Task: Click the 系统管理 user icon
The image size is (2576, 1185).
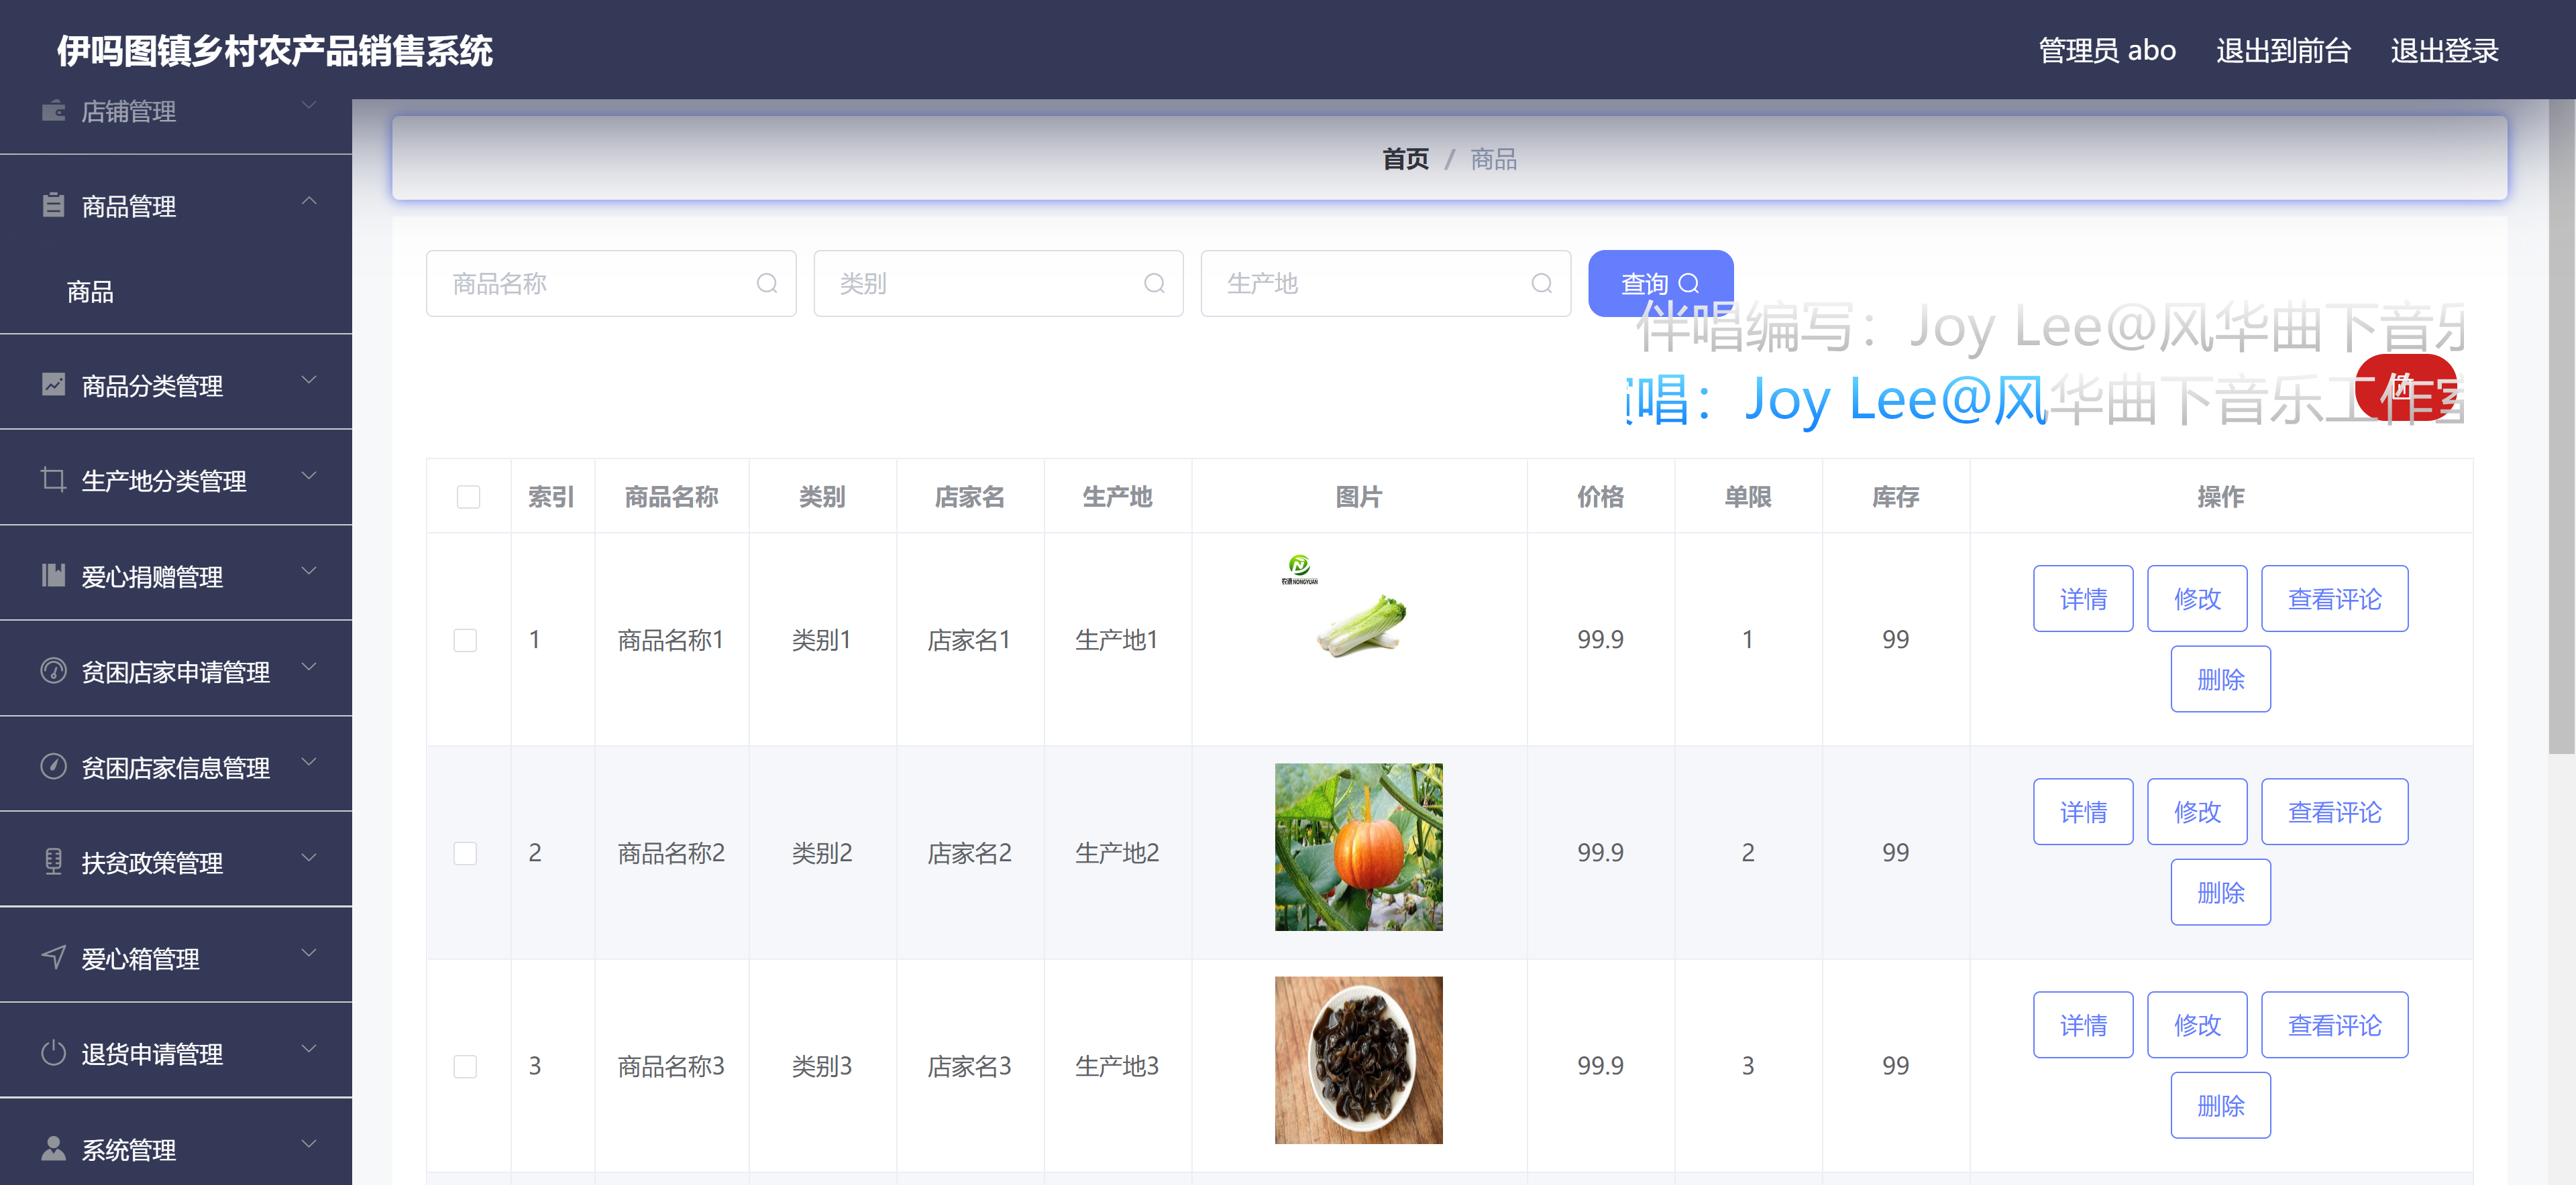Action: (x=53, y=1147)
